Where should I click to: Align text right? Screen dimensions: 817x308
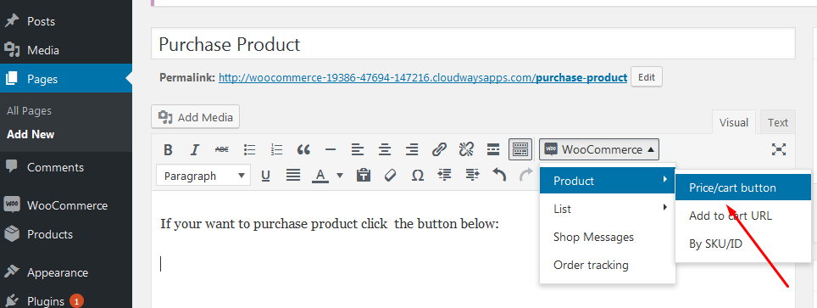tap(412, 150)
